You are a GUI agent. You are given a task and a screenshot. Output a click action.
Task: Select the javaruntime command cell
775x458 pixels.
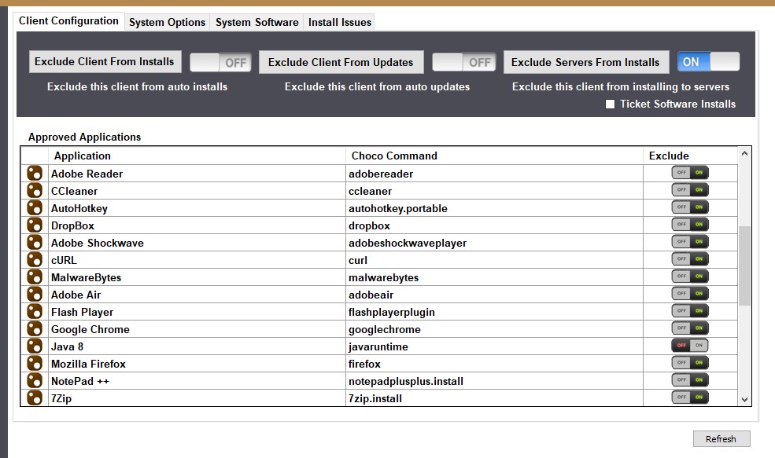point(494,346)
